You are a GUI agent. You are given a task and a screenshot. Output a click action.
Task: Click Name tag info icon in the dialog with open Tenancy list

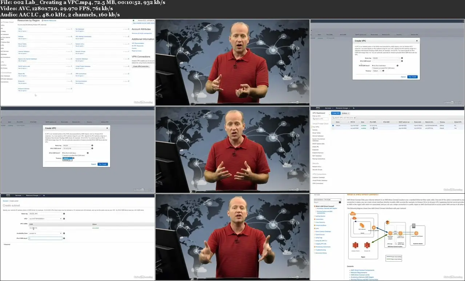(92, 145)
